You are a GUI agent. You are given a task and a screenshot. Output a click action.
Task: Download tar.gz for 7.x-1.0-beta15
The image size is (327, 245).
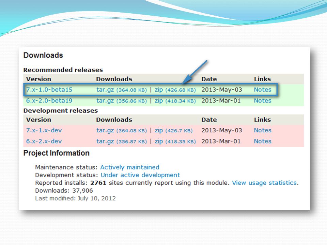click(105, 90)
